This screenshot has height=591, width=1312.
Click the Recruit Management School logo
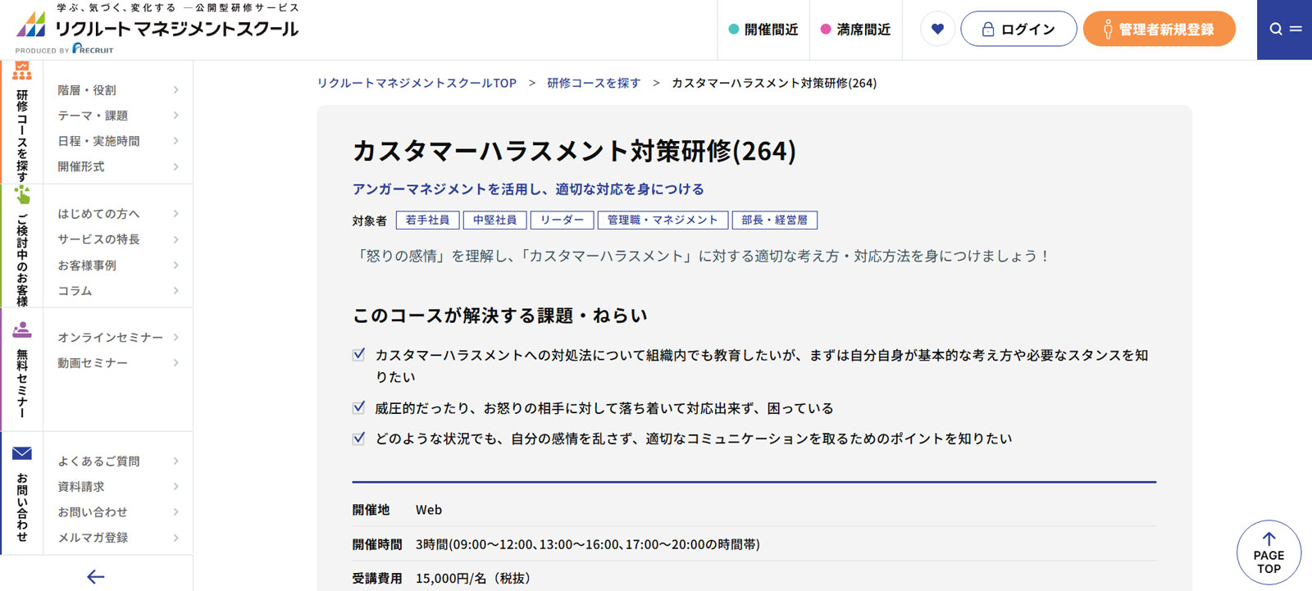coord(157,29)
